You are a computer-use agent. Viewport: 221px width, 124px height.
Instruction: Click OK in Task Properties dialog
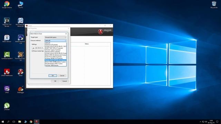[55, 81]
